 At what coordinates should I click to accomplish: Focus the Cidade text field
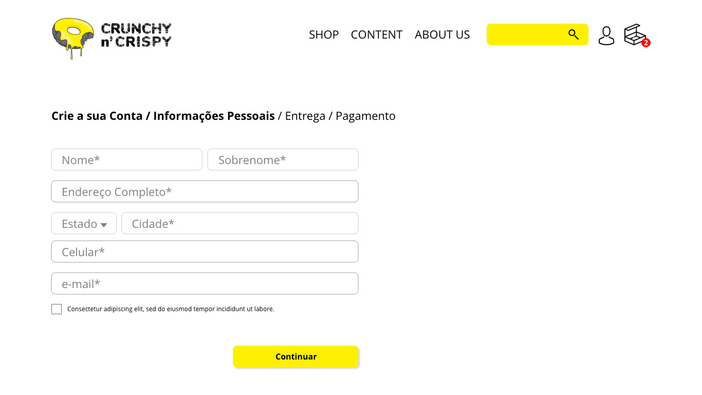point(239,224)
